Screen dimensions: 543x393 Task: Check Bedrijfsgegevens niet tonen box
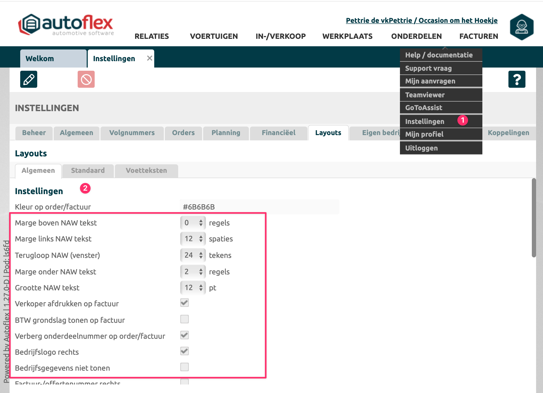[185, 367]
